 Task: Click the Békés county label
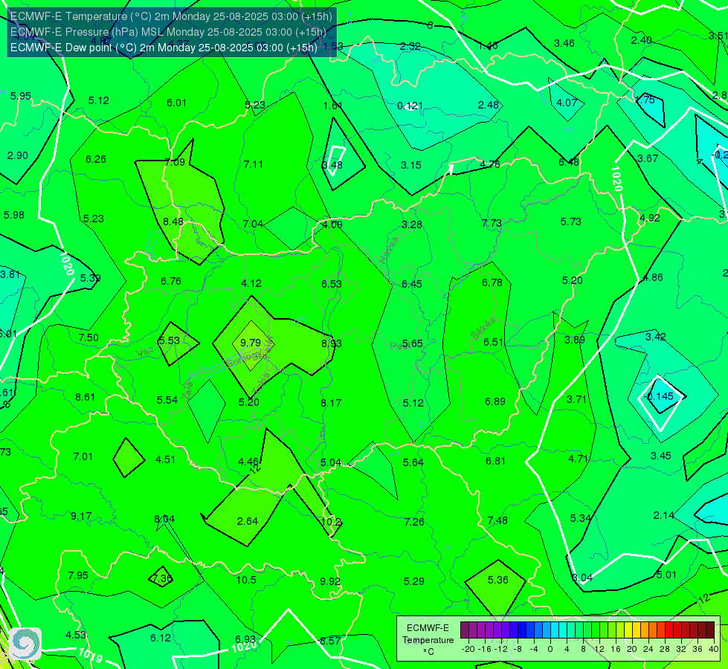coord(483,329)
